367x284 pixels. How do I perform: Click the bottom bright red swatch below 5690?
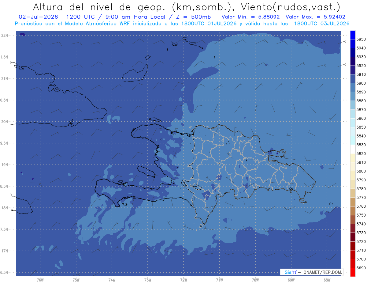pos(353,272)
